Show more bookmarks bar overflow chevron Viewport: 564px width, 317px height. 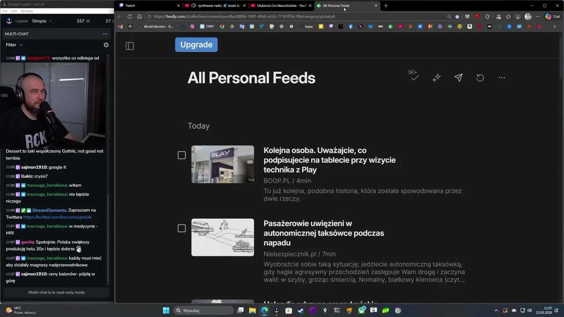point(554,27)
